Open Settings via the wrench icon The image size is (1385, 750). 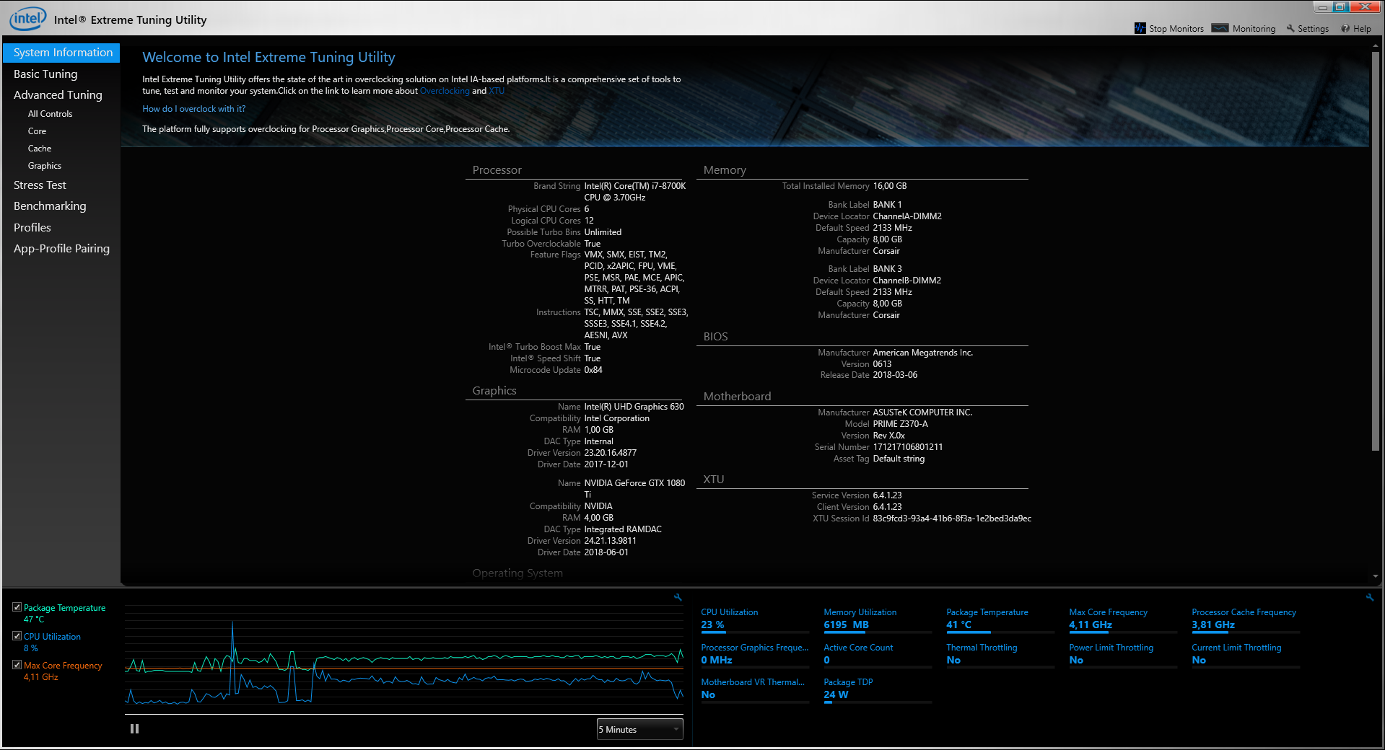(x=1290, y=29)
